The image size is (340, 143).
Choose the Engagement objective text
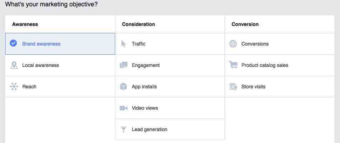click(146, 65)
